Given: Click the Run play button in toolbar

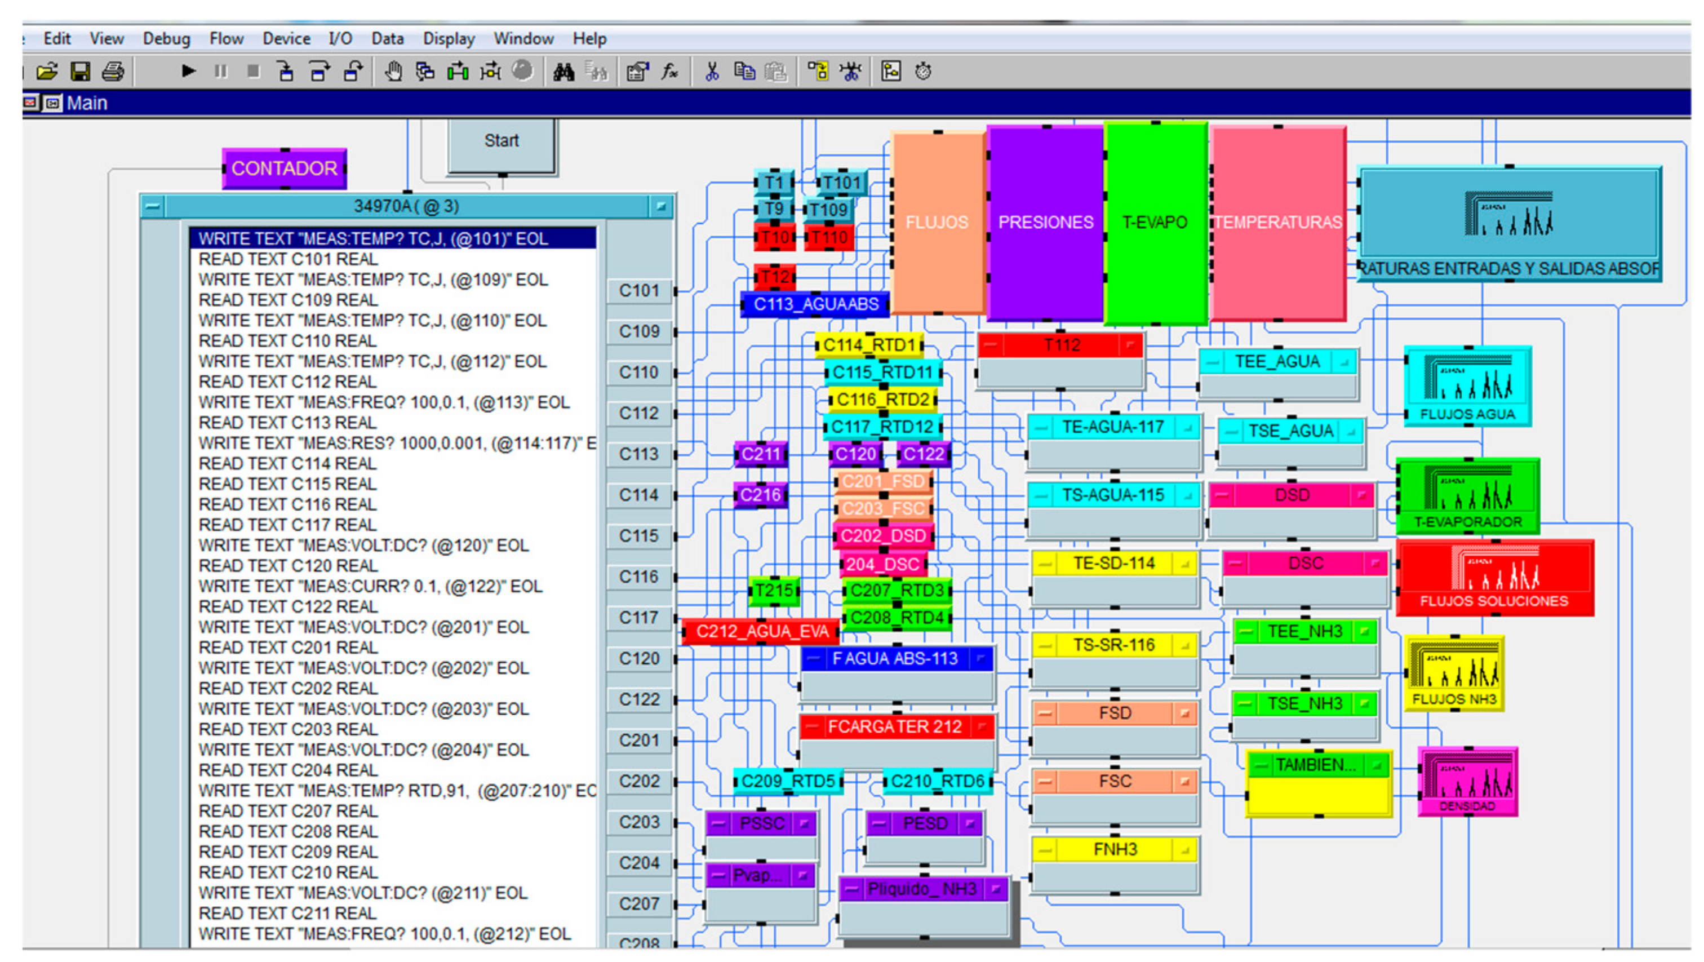Looking at the screenshot, I should coord(189,71).
